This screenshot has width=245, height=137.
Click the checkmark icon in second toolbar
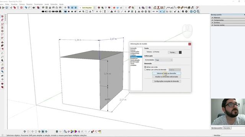(175, 11)
